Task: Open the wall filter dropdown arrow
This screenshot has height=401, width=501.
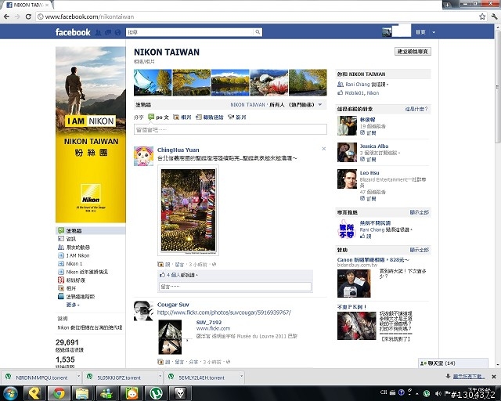Action: tap(320, 105)
